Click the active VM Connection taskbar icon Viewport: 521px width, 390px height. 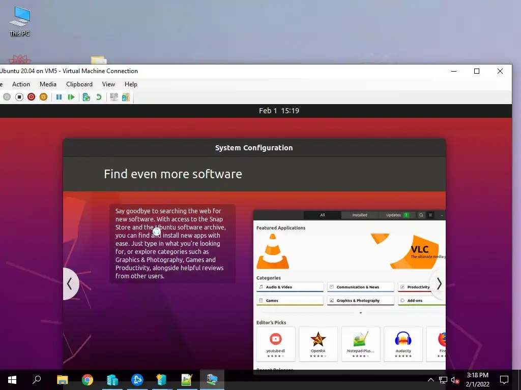click(212, 380)
